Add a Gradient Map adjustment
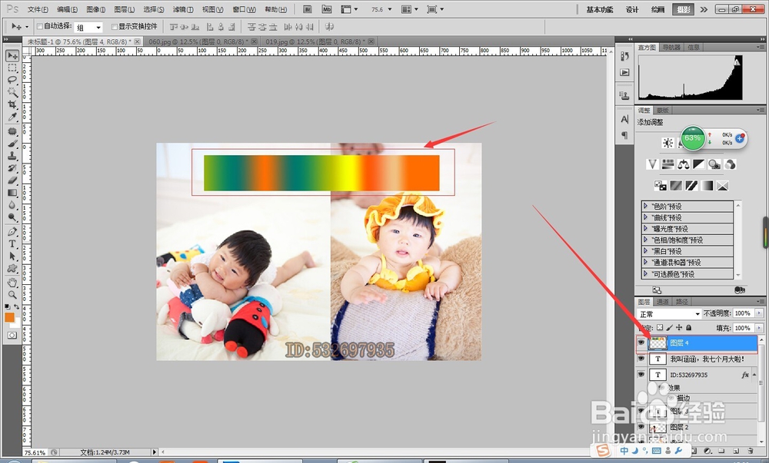 [707, 186]
